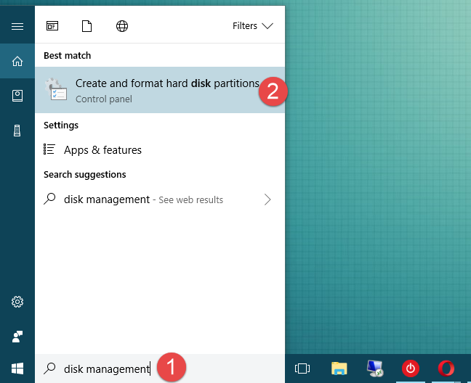Open the Feedback person icon in sidebar
This screenshot has width=471, height=383.
[x=17, y=337]
